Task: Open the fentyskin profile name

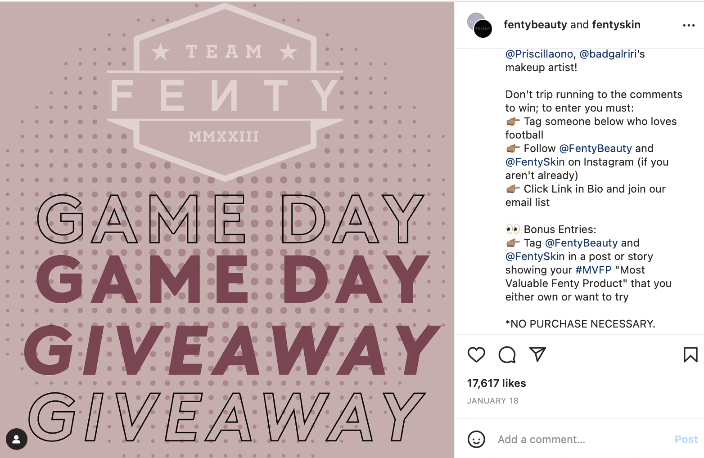Action: coord(616,25)
